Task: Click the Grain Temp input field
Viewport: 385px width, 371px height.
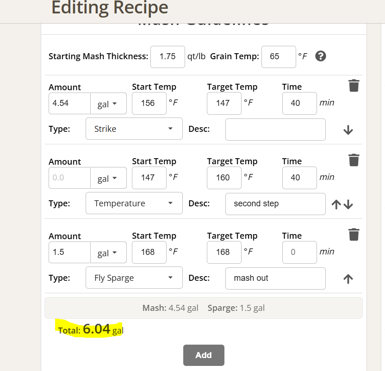Action: coord(279,56)
